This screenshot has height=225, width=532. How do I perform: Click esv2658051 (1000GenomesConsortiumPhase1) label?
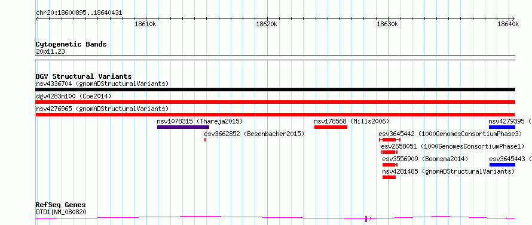coord(452,146)
